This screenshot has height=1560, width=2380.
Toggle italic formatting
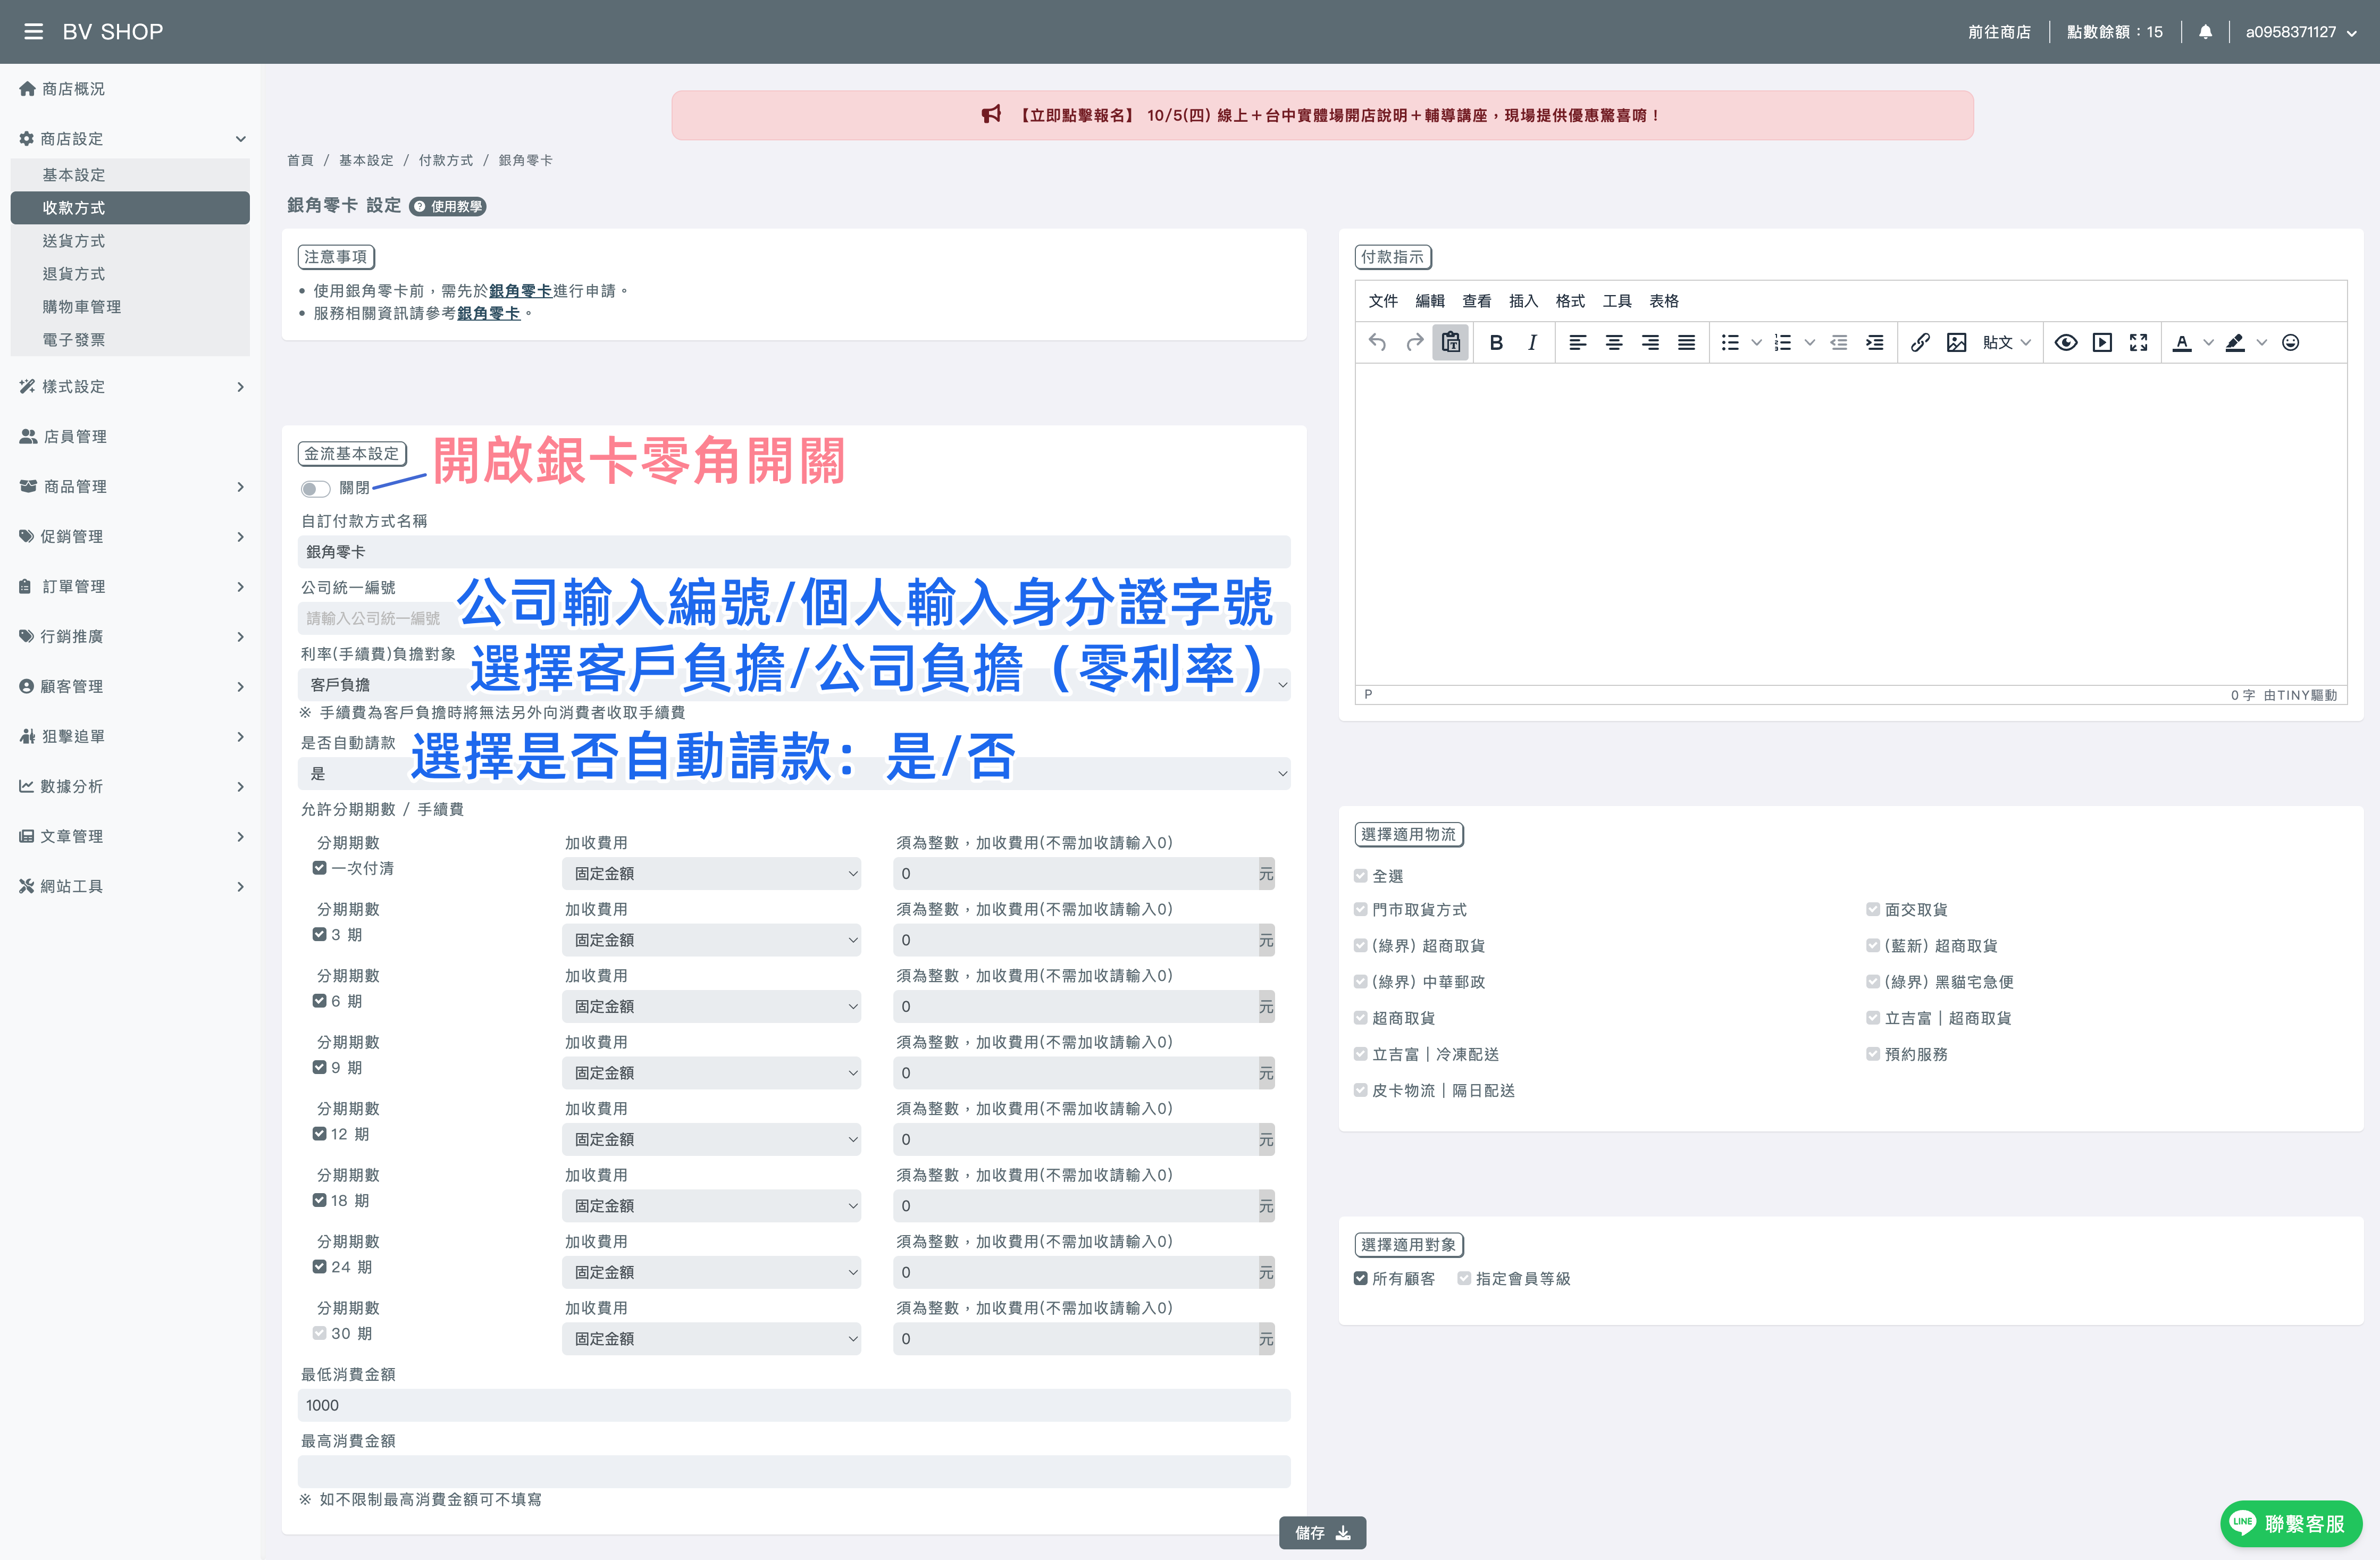click(x=1532, y=343)
